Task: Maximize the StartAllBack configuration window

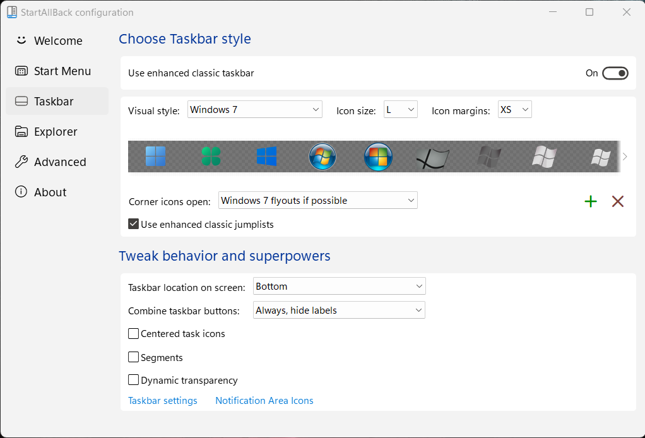Action: (x=589, y=12)
